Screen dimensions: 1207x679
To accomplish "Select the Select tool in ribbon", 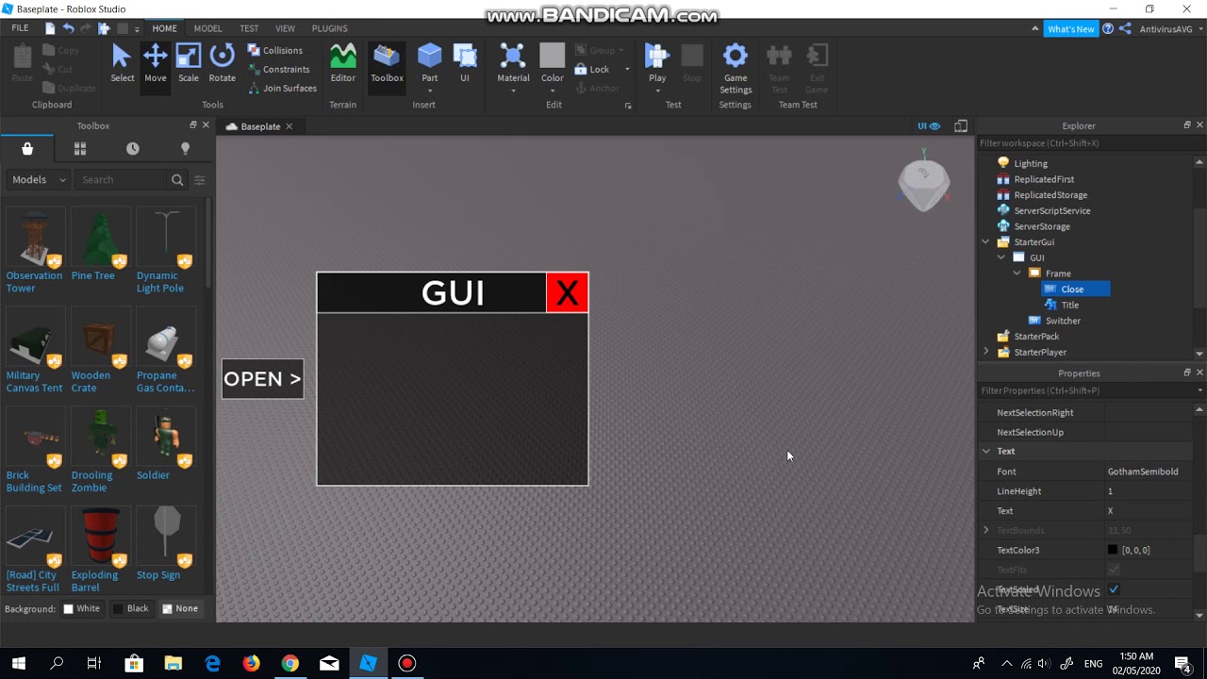I will click(x=122, y=63).
